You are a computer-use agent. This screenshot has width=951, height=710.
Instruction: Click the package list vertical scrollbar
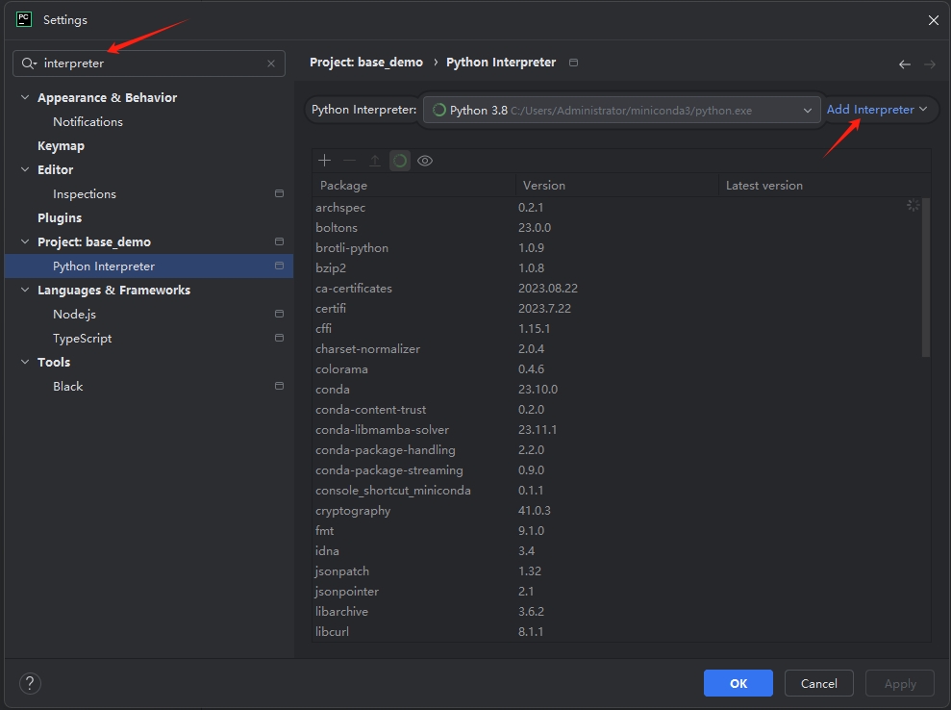pyautogui.click(x=926, y=278)
